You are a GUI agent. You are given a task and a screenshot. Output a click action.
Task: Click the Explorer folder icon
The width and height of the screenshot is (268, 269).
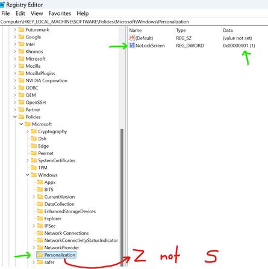40,219
